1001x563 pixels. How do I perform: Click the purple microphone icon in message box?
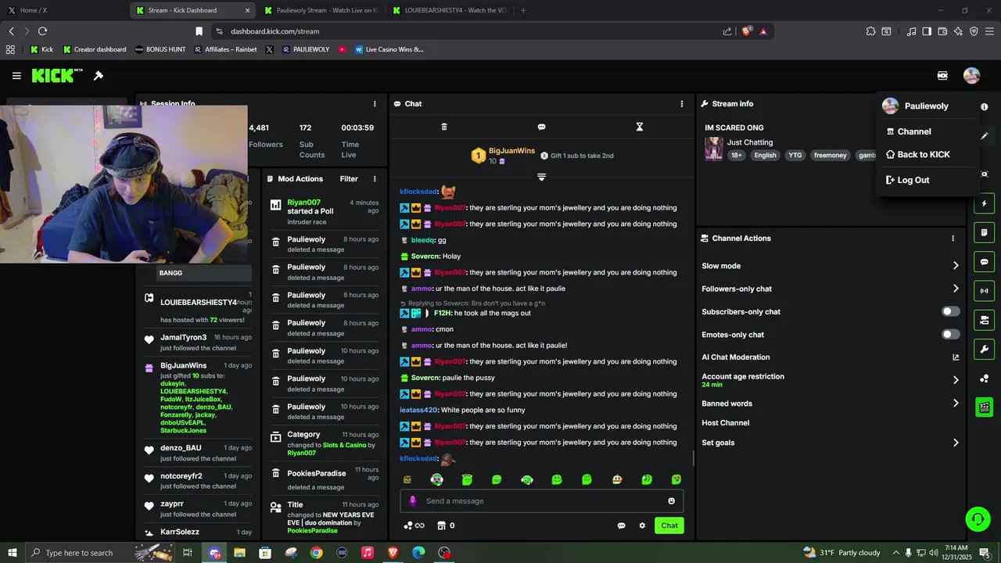pyautogui.click(x=413, y=501)
